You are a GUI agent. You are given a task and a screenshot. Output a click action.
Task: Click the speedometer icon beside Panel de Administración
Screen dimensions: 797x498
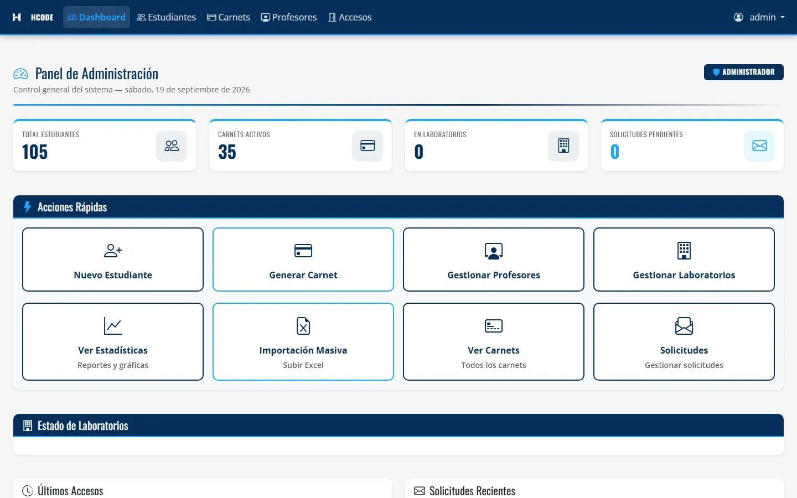(20, 74)
